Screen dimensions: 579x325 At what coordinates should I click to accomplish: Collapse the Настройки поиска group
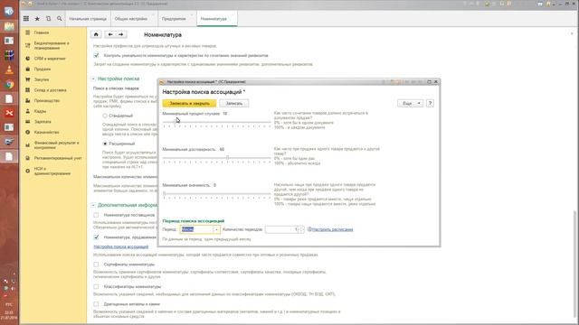click(93, 79)
